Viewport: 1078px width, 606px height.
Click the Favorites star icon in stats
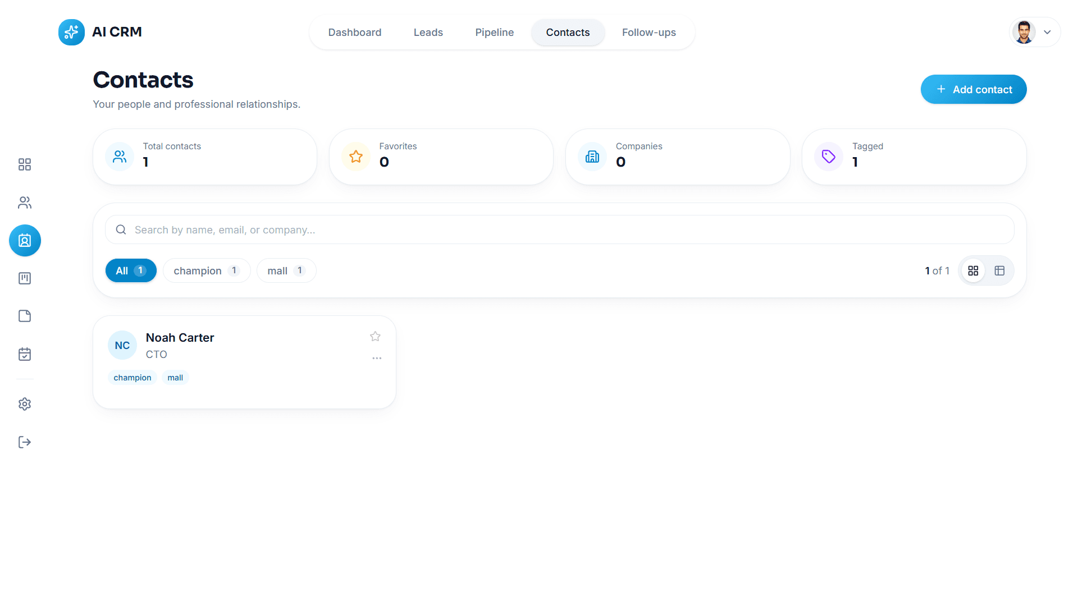point(356,157)
